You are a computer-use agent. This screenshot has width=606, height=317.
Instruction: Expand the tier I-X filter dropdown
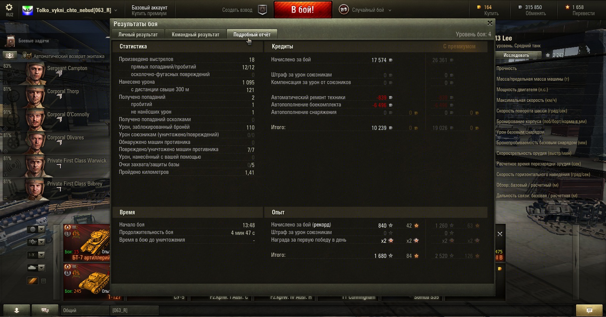point(36,255)
